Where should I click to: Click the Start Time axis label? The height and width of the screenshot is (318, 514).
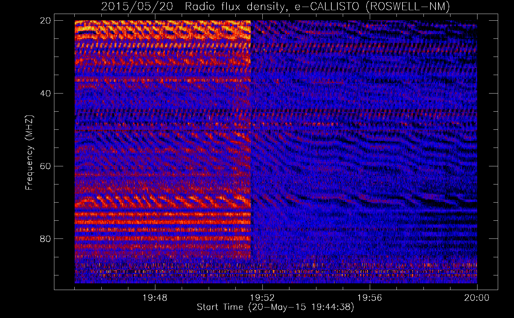(275, 307)
